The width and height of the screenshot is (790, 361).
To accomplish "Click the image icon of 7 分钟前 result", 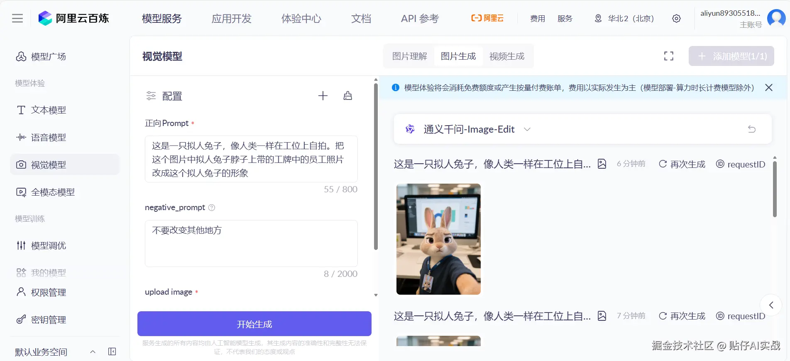I will [x=602, y=316].
